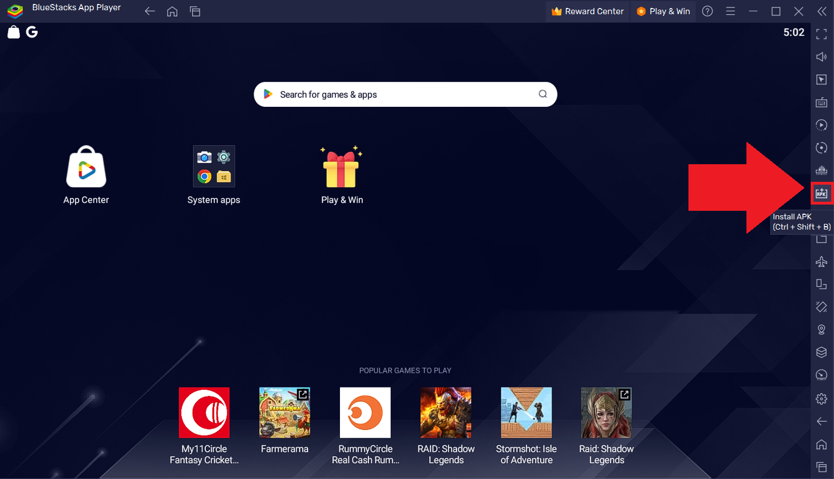Click the back arrow at sidebar bottom
This screenshot has height=479, width=834.
821,421
